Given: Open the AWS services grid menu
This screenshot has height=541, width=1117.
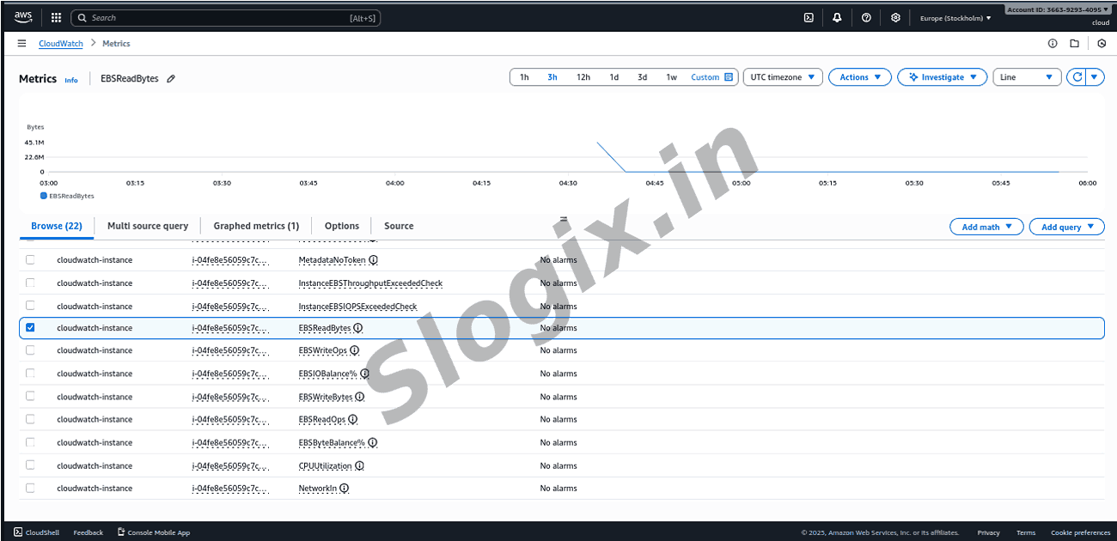Looking at the screenshot, I should coord(56,17).
